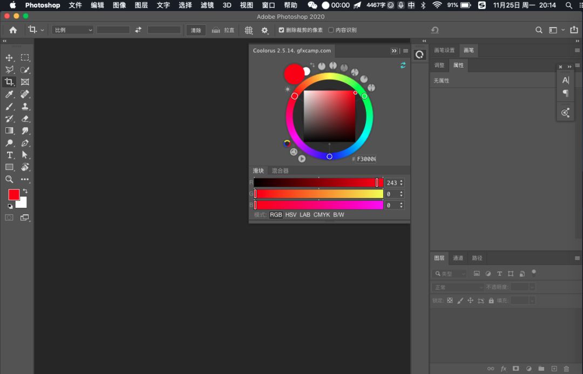Toggle layer filtering switch in Layers panel
Screen dimensions: 583x374
(534, 273)
